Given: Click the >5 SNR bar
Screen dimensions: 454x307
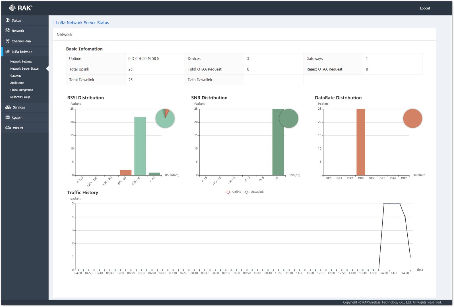Looking at the screenshot, I should pos(278,142).
